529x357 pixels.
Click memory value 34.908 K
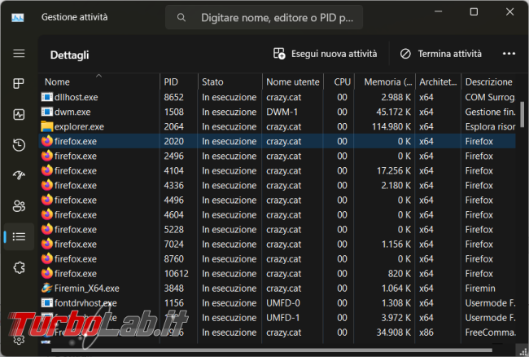tap(394, 333)
